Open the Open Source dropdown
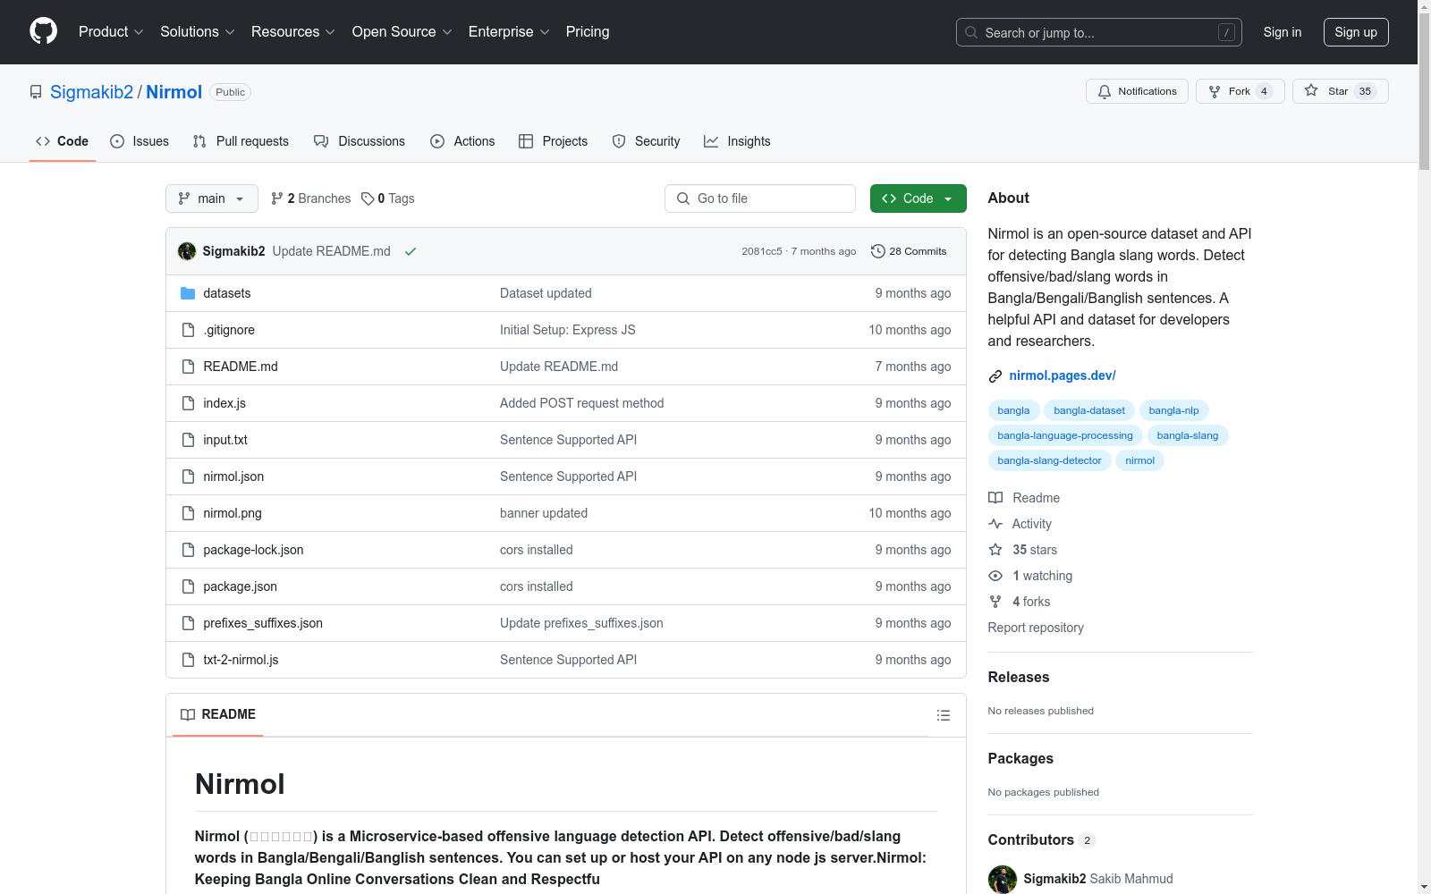Viewport: 1431px width, 894px height. click(402, 32)
